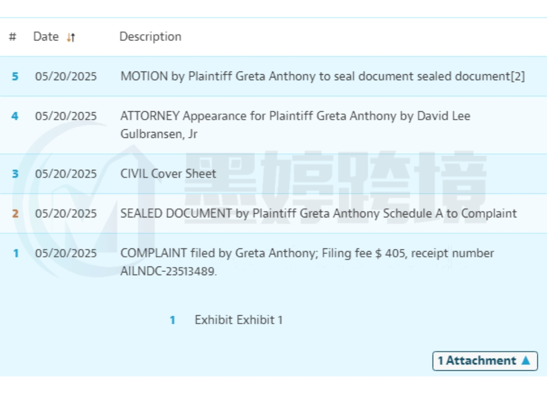Image resolution: width=547 pixels, height=399 pixels.
Task: Sort entries by the Date sort icon
Action: click(x=71, y=37)
